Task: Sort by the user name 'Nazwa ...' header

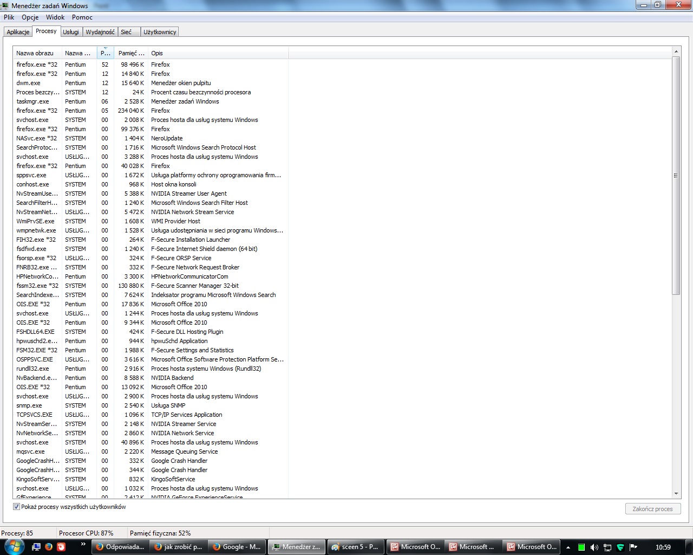Action: pos(80,53)
